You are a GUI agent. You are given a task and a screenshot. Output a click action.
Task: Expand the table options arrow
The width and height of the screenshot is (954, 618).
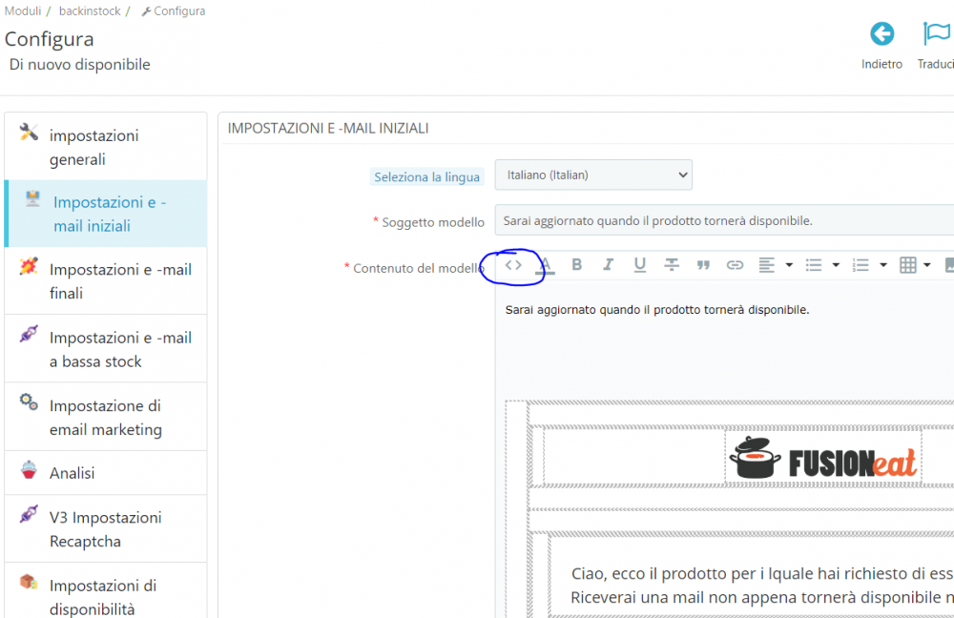pyautogui.click(x=927, y=265)
